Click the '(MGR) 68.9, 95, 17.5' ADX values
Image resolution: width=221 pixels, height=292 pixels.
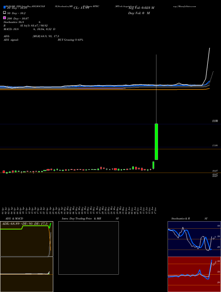tap(46, 36)
